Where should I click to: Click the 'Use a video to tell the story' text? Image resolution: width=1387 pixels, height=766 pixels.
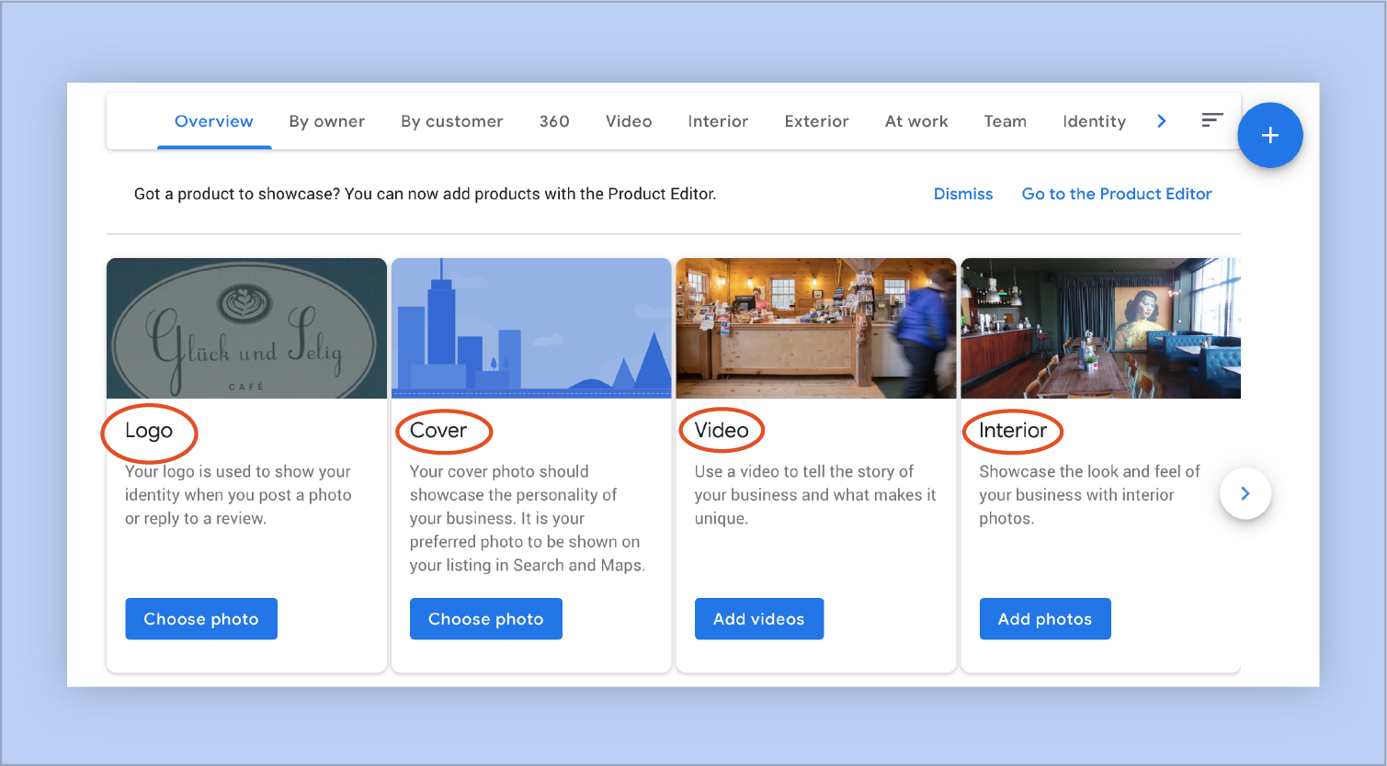coord(815,495)
